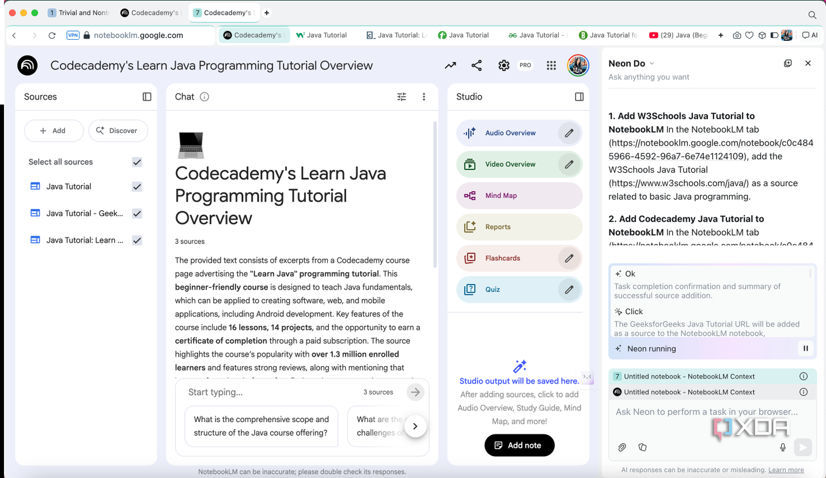Customize Video Overview with pencil icon
Viewport: 826px width, 478px height.
tap(569, 164)
